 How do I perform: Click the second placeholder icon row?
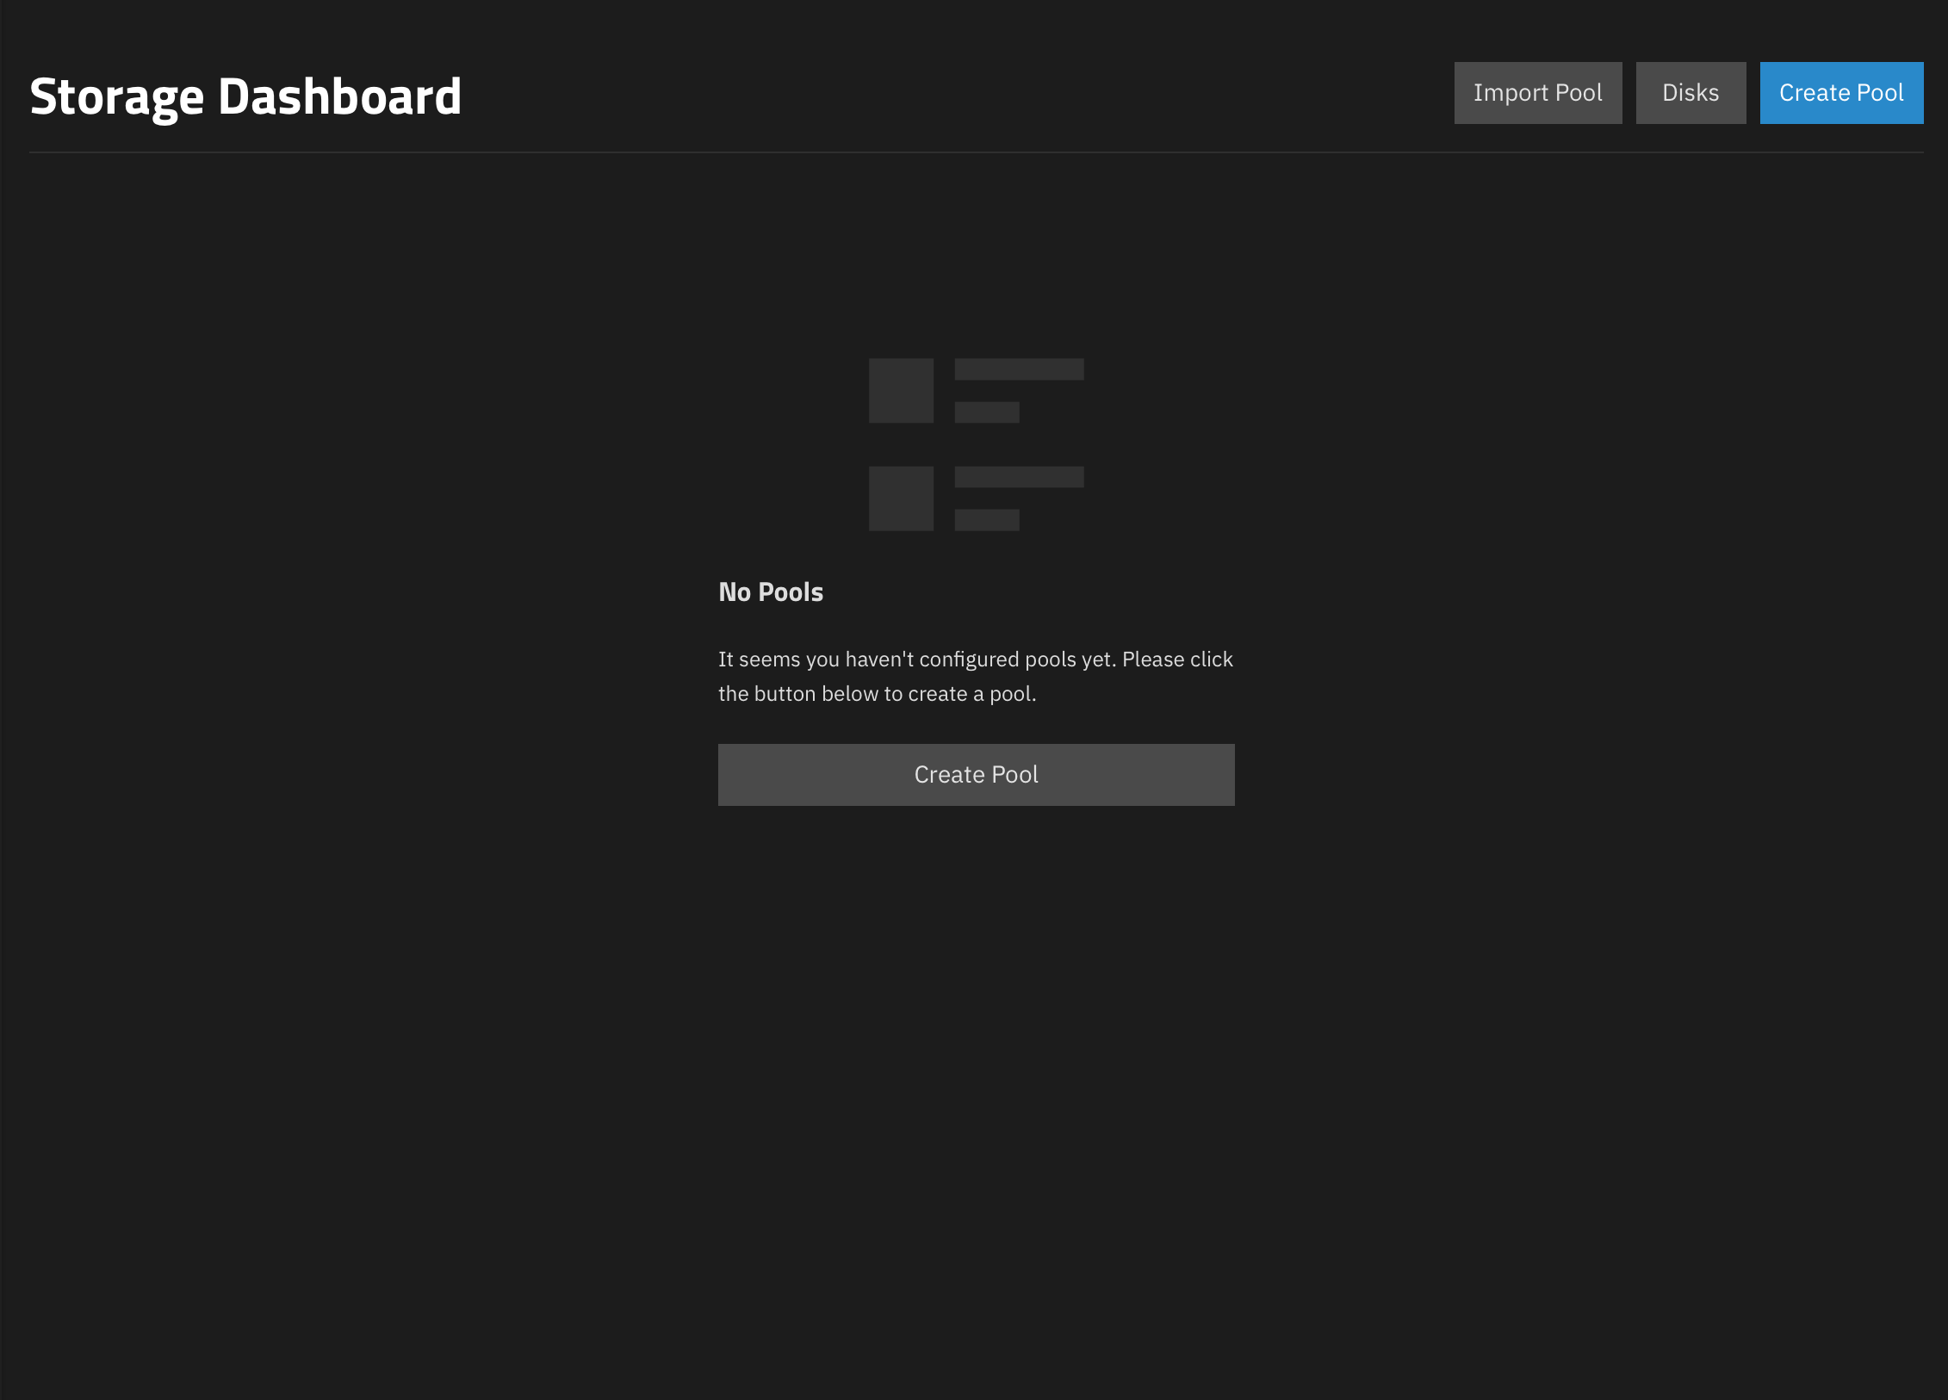point(976,498)
